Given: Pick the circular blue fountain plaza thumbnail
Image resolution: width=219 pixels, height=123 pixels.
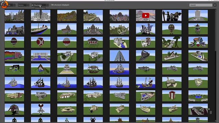Looking at the screenshot, I should coord(198,96).
